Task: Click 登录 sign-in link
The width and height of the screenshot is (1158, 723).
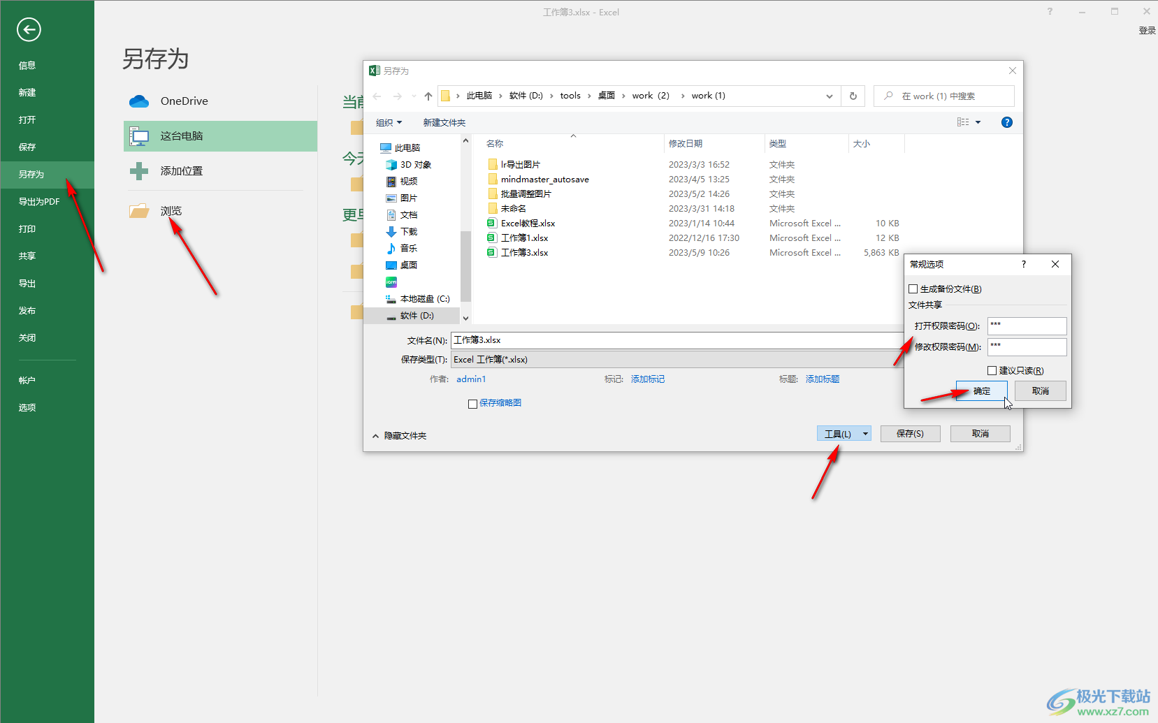Action: 1147,31
